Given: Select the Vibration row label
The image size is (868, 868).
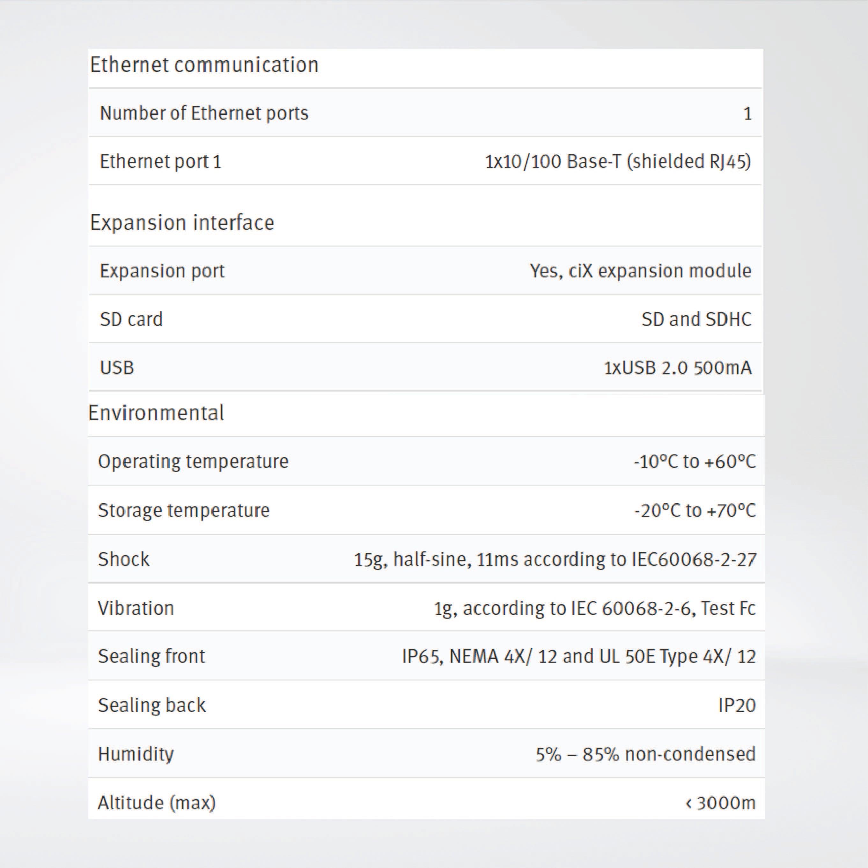Looking at the screenshot, I should click(x=136, y=608).
